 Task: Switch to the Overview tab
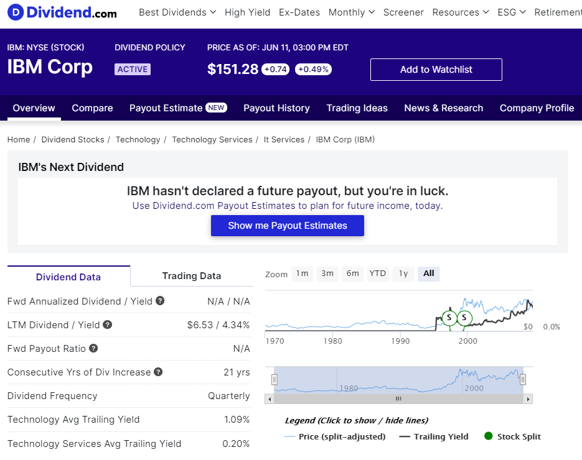34,108
